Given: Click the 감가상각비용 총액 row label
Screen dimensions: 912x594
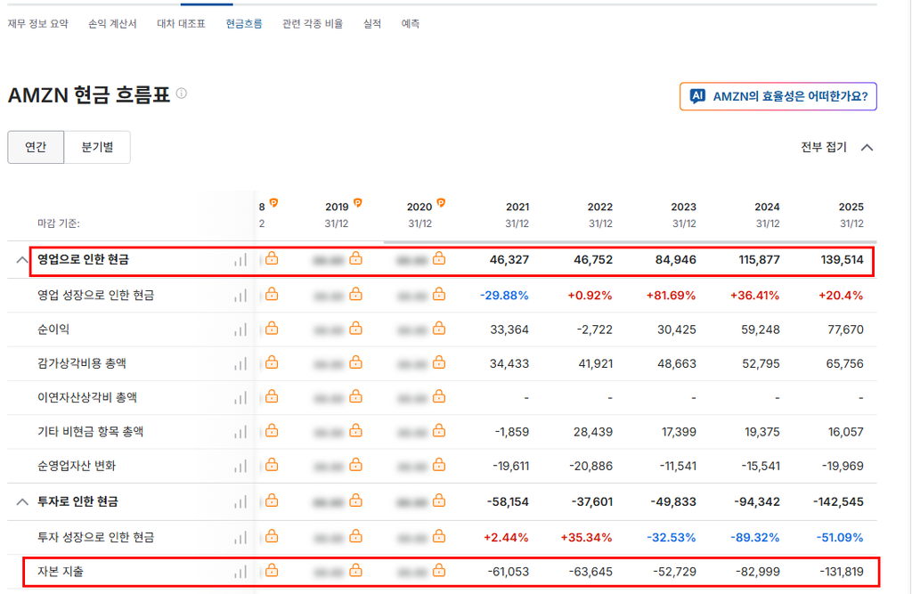Looking at the screenshot, I should pyautogui.click(x=82, y=363).
